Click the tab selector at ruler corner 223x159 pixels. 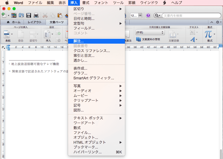3,47
